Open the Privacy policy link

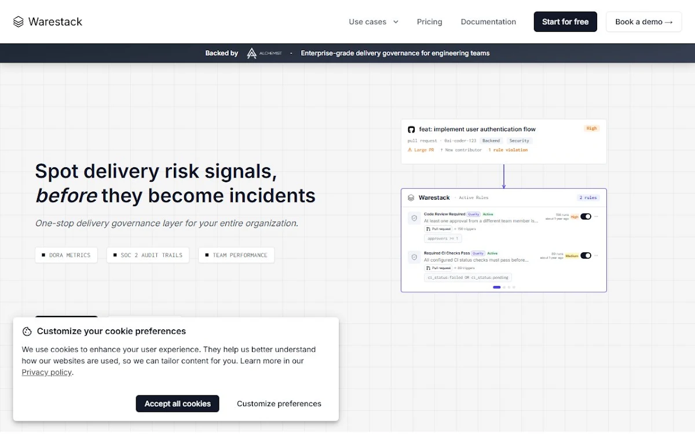pos(47,372)
